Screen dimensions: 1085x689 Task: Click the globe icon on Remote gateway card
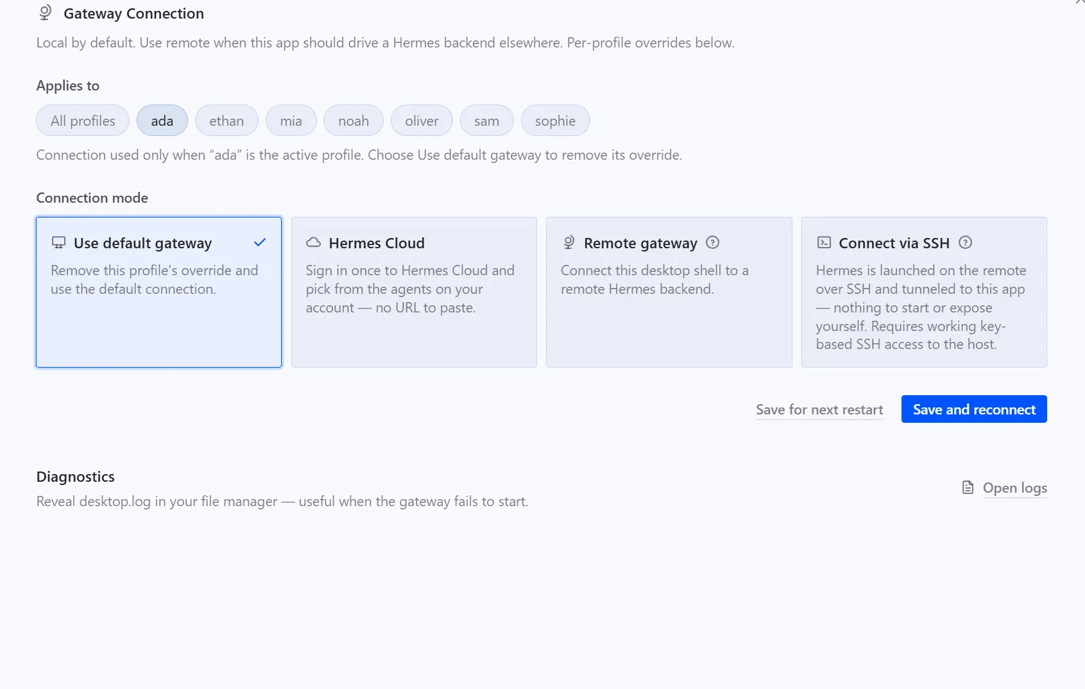point(568,242)
